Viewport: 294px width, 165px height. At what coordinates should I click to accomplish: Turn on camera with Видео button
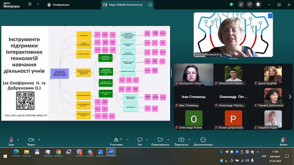(x=31, y=140)
